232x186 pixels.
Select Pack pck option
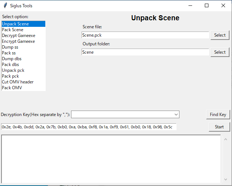click(12, 76)
